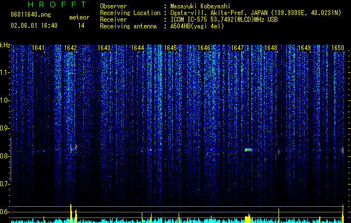351x223 pixels.
Task: Click the 1650 time marker
Action: click(x=338, y=48)
